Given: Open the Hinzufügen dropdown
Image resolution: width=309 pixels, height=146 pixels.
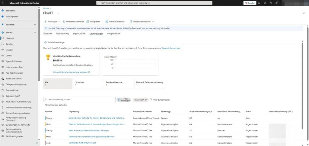Looking at the screenshot, I should click(x=52, y=22).
